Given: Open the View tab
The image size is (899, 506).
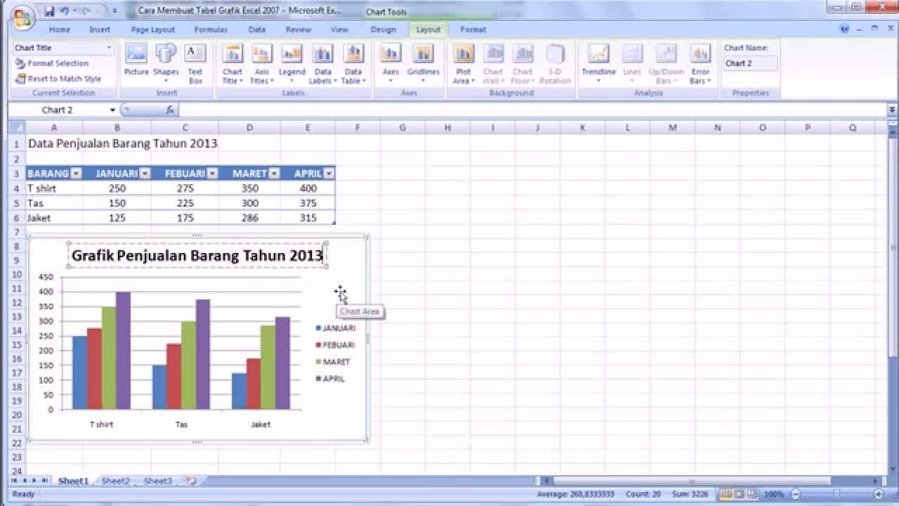Looking at the screenshot, I should click(x=339, y=30).
